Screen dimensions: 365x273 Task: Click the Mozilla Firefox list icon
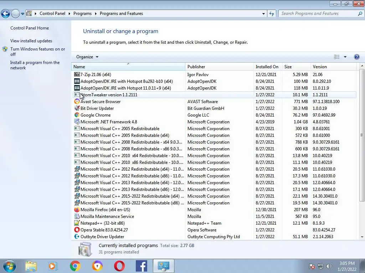pyautogui.click(x=77, y=210)
